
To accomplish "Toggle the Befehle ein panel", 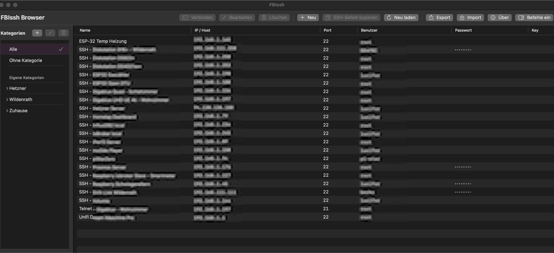I will [x=534, y=18].
